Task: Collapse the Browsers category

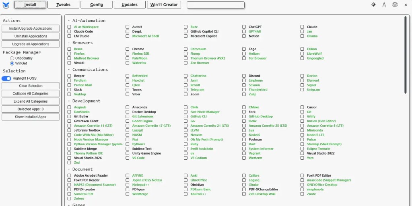Action: 80,43
